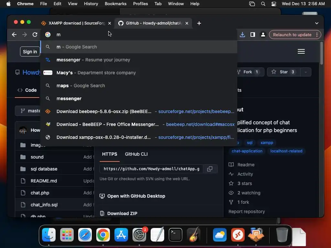This screenshot has height=248, width=331.
Task: Star the chatApp repository
Action: pyautogui.click(x=284, y=72)
